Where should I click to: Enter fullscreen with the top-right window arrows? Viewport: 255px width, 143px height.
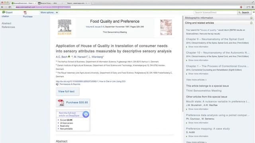tap(253, 2)
